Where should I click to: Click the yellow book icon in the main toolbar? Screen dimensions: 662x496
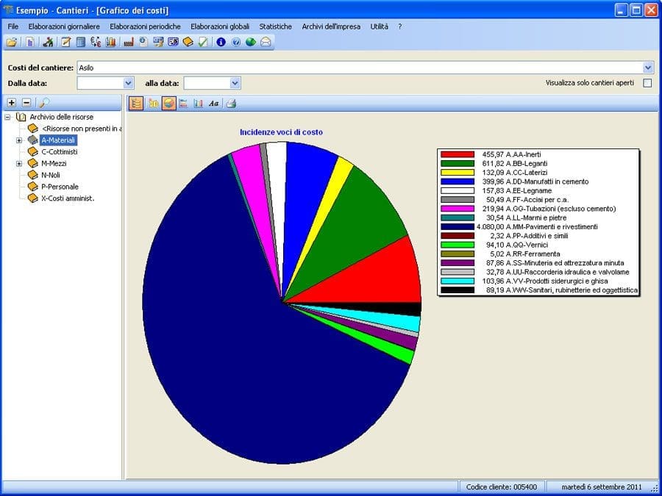[188, 42]
